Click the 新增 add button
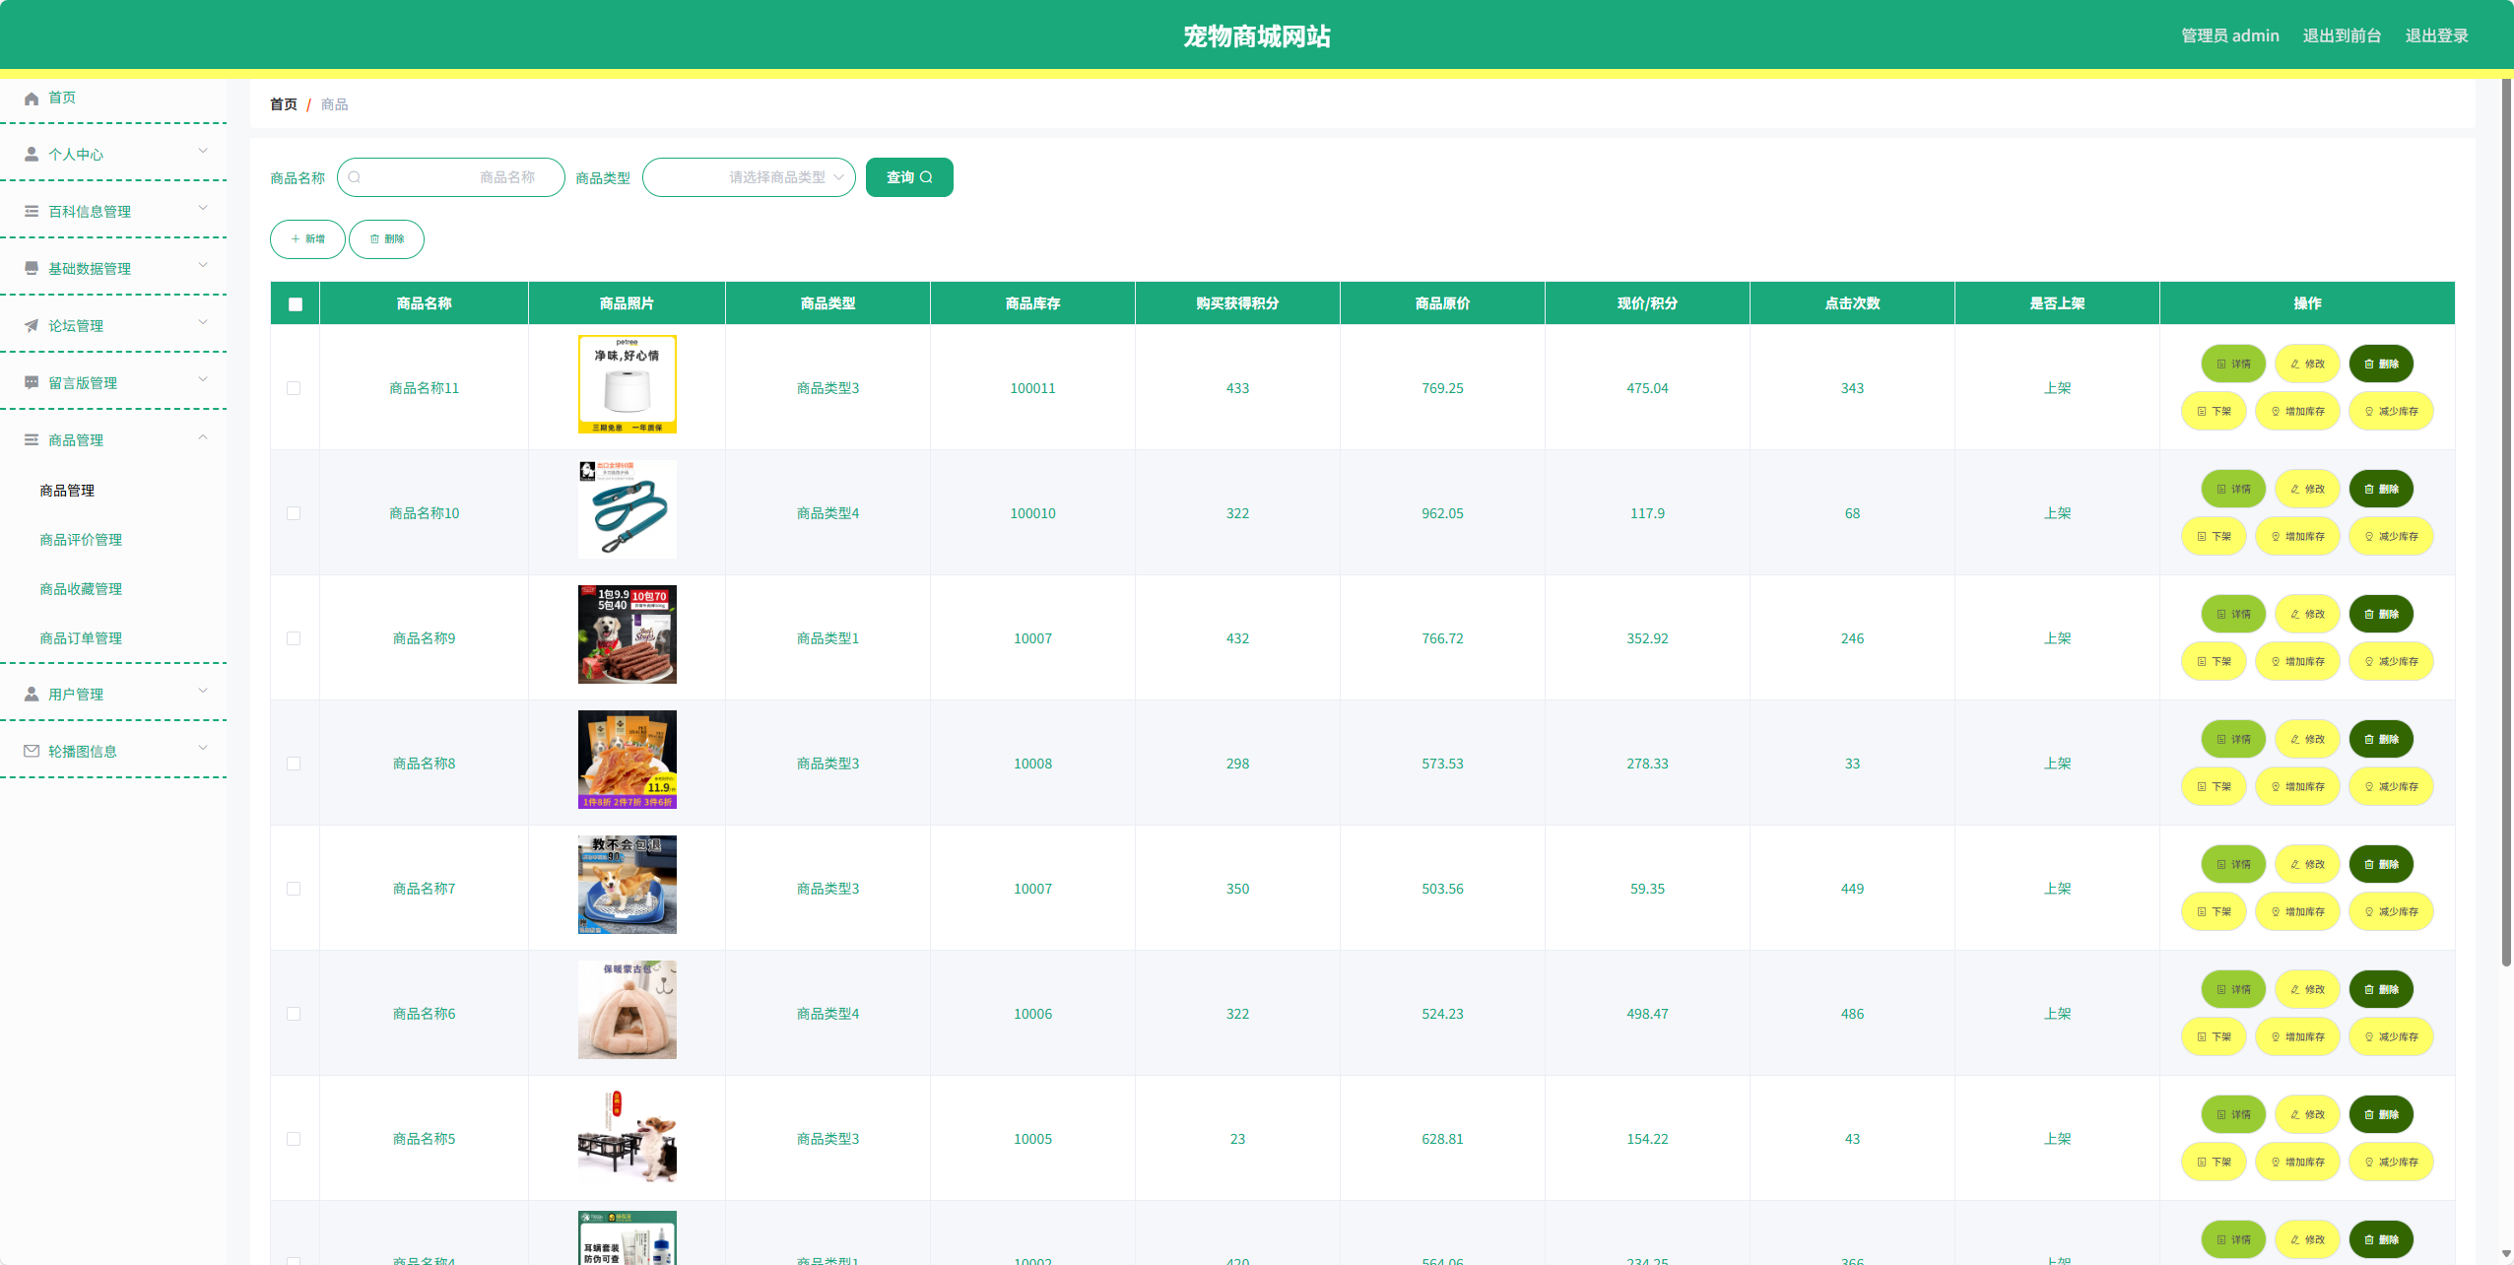 307,239
